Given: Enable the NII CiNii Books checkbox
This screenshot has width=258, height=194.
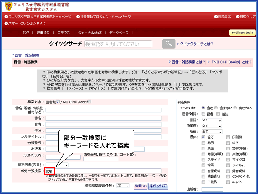Looking at the screenshot, I should click(90, 102).
